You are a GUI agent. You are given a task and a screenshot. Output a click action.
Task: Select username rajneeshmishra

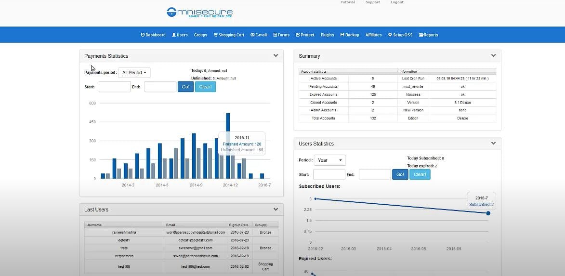point(124,232)
